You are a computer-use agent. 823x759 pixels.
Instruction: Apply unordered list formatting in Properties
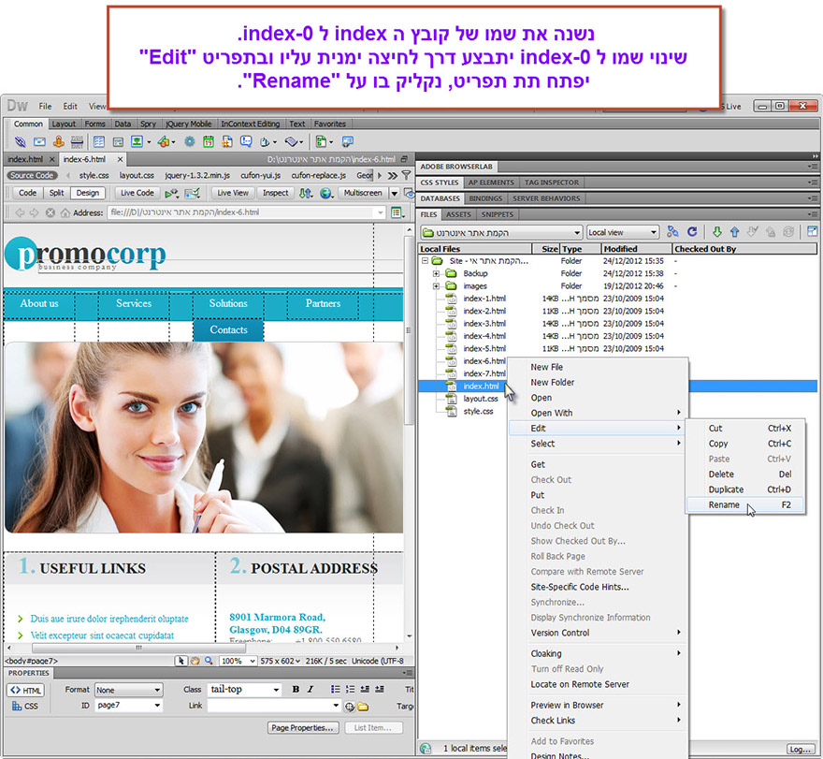tap(335, 689)
